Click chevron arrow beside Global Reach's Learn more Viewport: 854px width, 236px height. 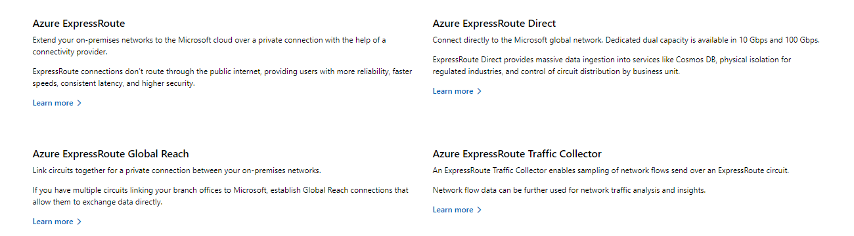79,222
